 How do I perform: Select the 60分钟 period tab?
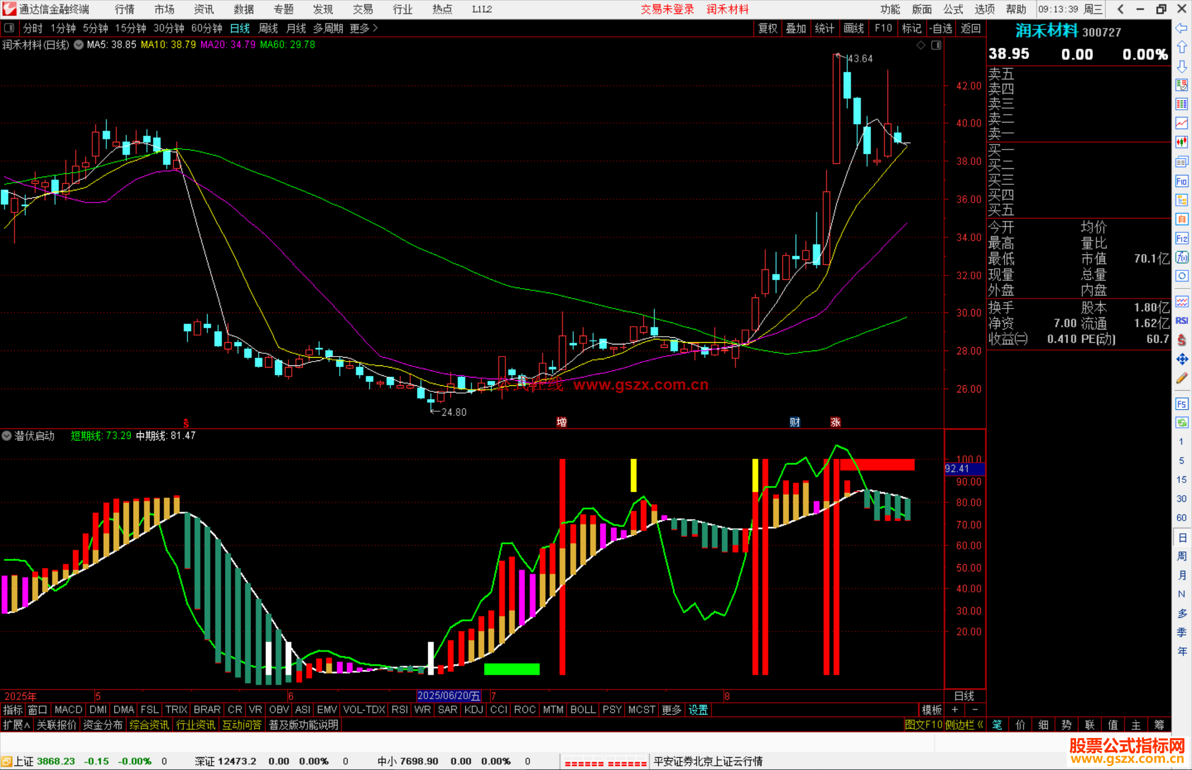(x=207, y=28)
